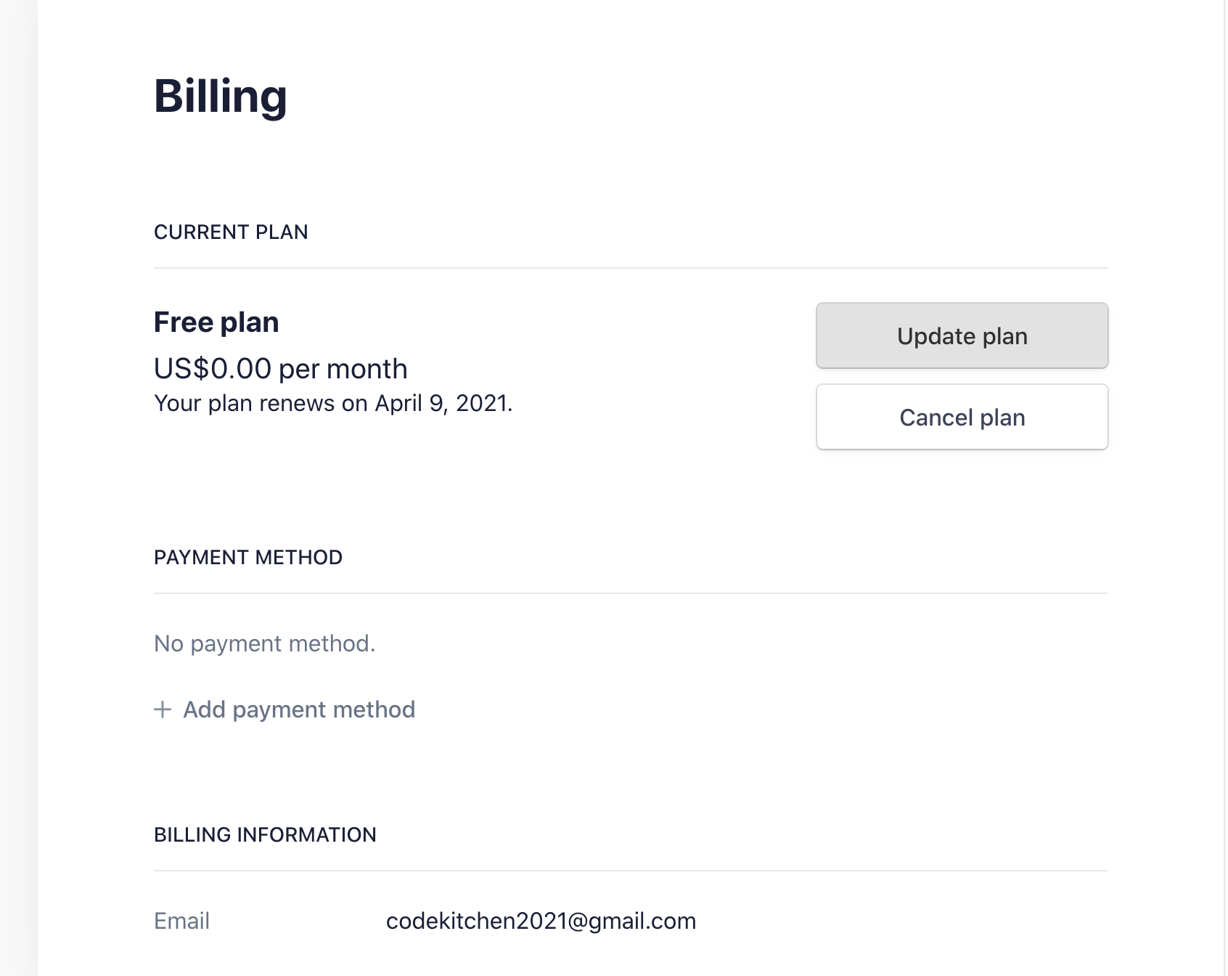The height and width of the screenshot is (976, 1228).
Task: Click the Update plan button
Action: pos(962,336)
